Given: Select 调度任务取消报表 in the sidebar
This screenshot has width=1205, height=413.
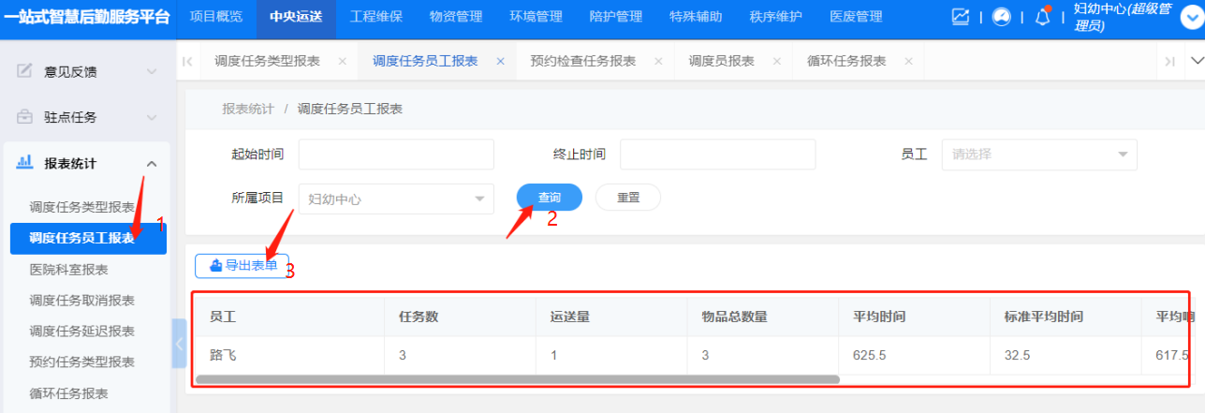Looking at the screenshot, I should click(82, 301).
